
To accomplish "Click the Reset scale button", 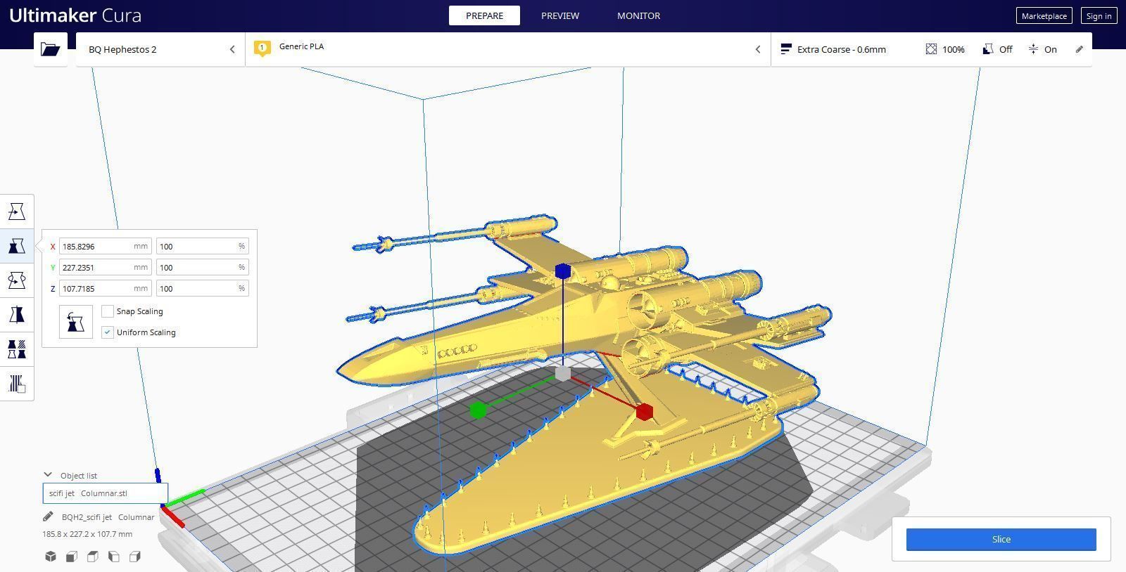I will click(x=76, y=322).
